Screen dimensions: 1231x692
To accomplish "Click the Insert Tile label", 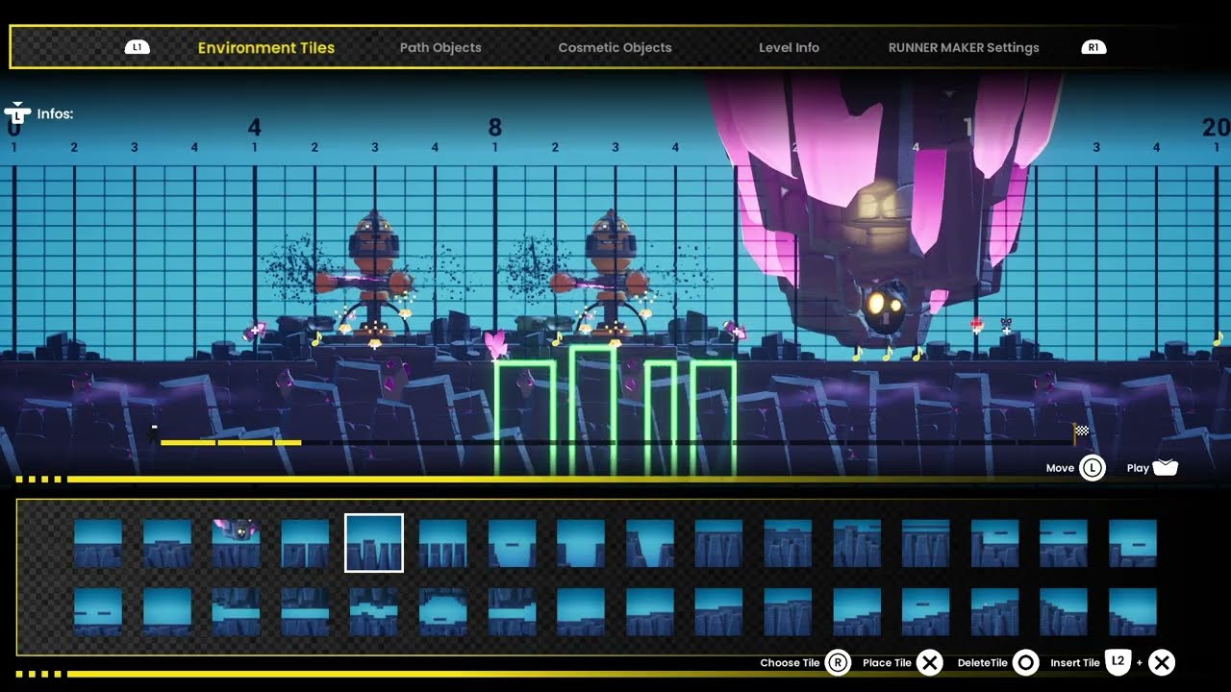I will 1075,662.
